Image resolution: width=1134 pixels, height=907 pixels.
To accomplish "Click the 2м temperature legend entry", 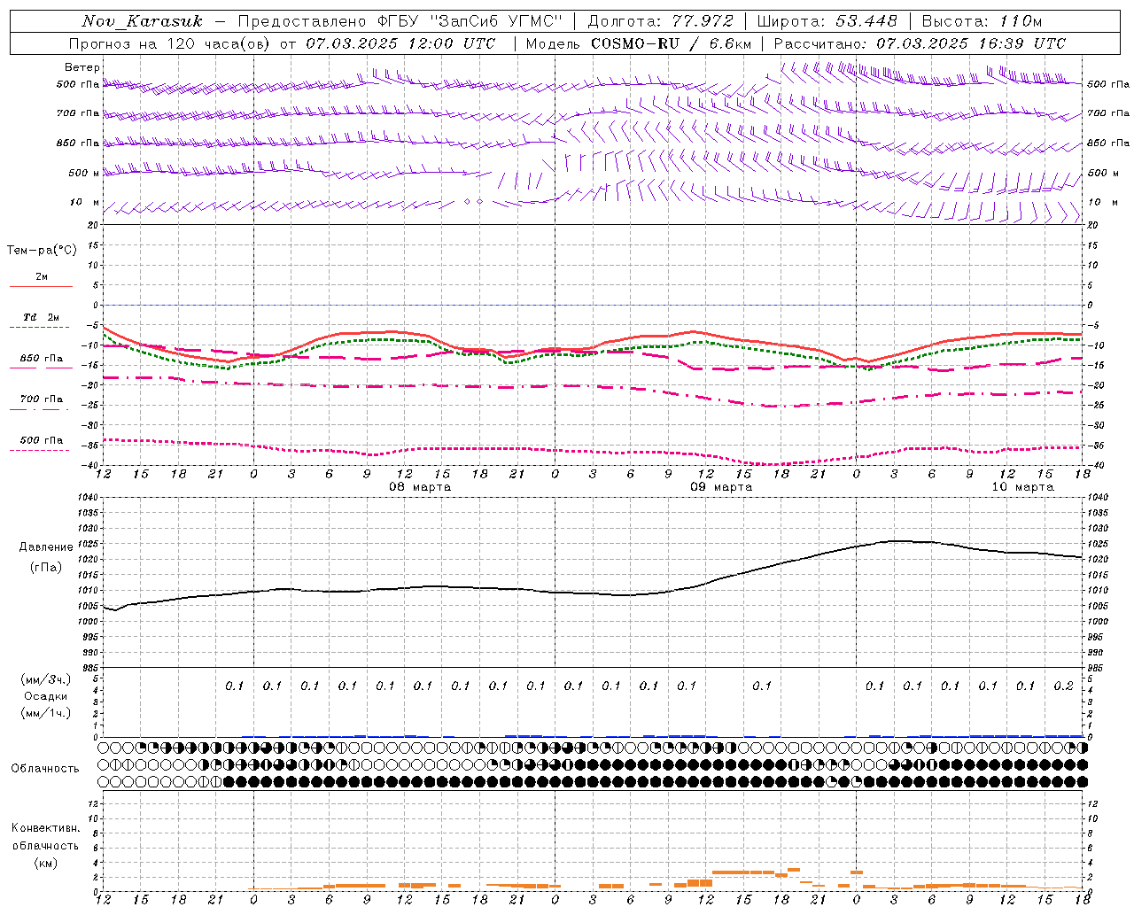I will click(42, 276).
